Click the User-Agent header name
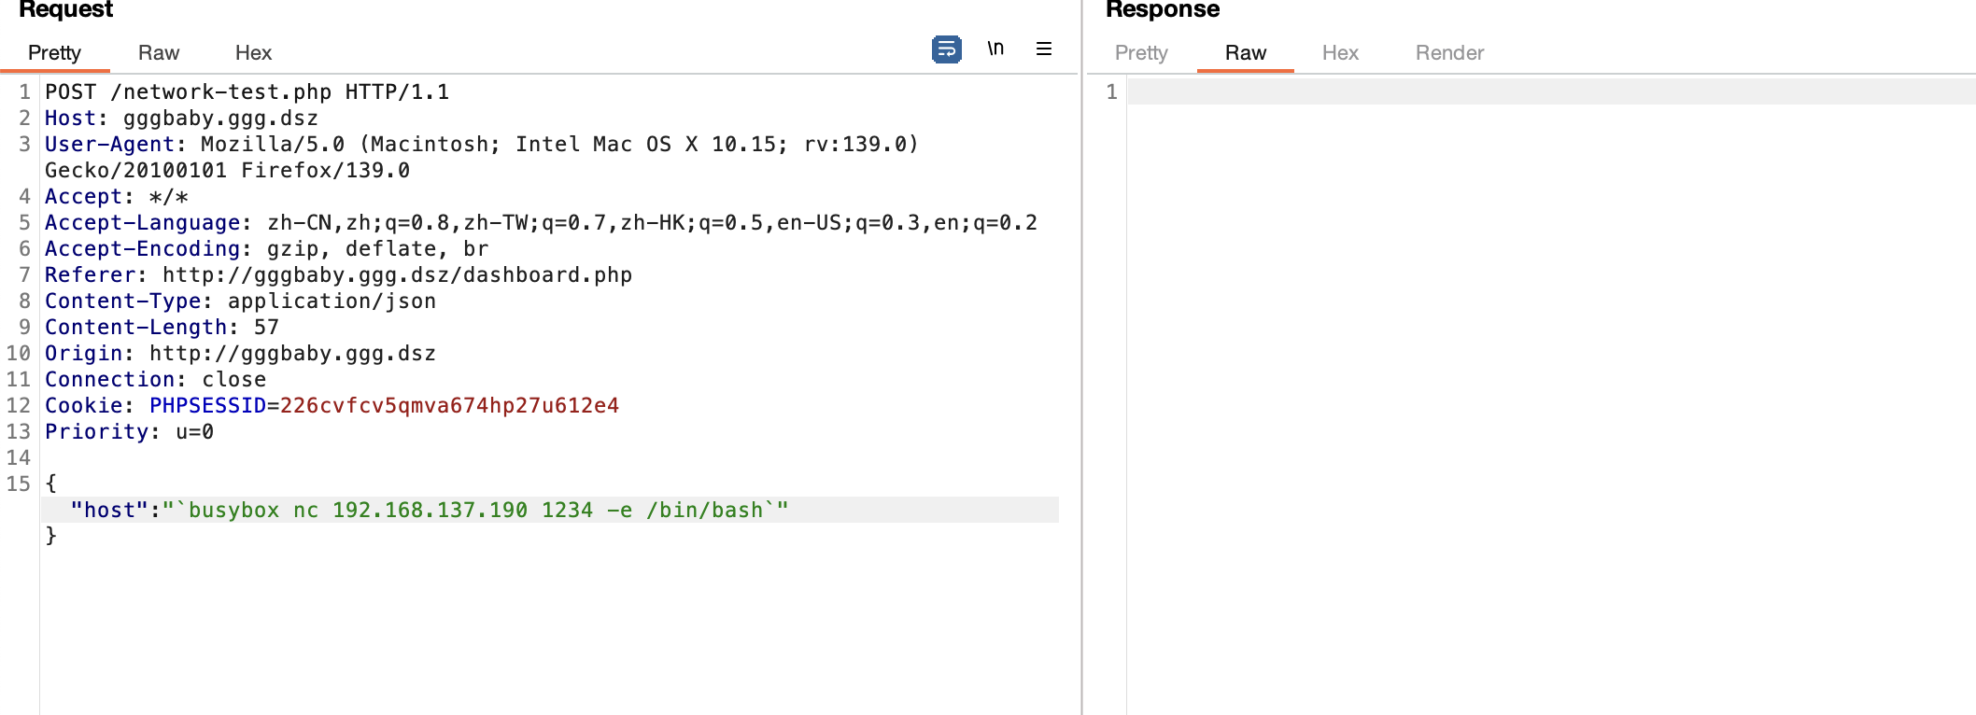This screenshot has width=1976, height=715. pyautogui.click(x=109, y=144)
